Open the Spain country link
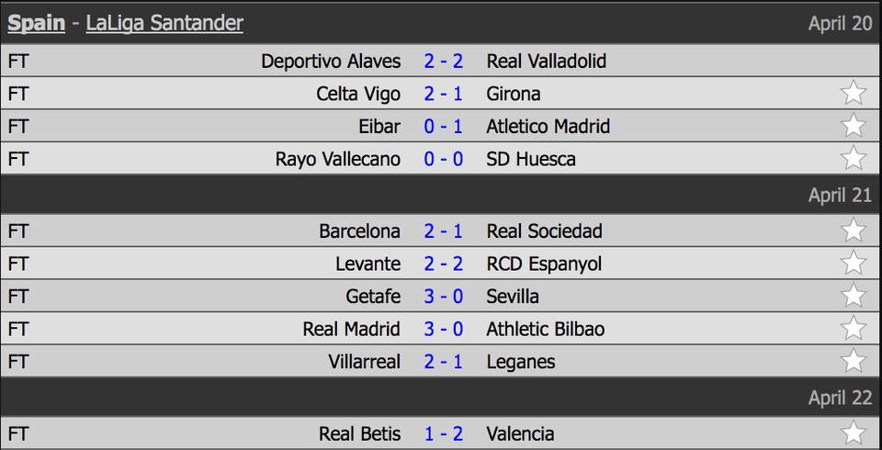This screenshot has width=882, height=450. coord(37,23)
